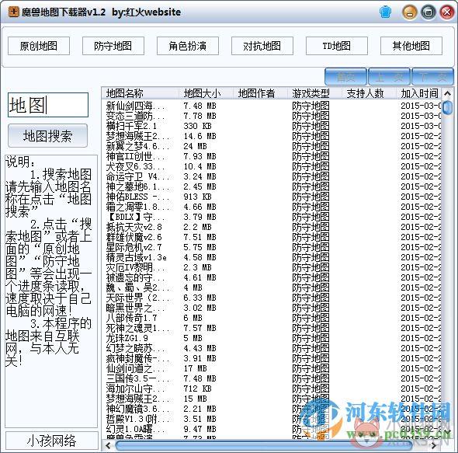Select the 疯神封魔传-... map row
The width and height of the screenshot is (458, 453).
click(272, 358)
